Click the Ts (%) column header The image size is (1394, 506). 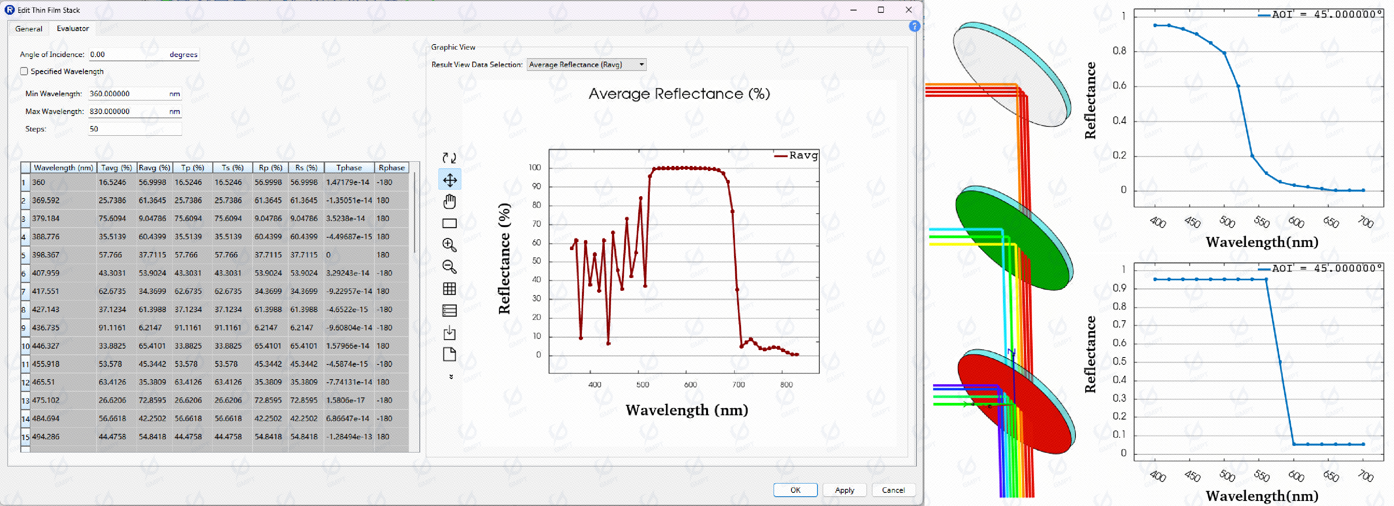pyautogui.click(x=233, y=168)
